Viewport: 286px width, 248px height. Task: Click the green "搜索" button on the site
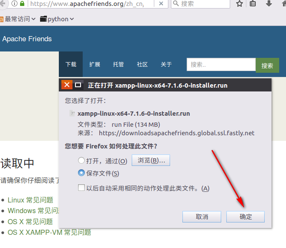(267, 66)
